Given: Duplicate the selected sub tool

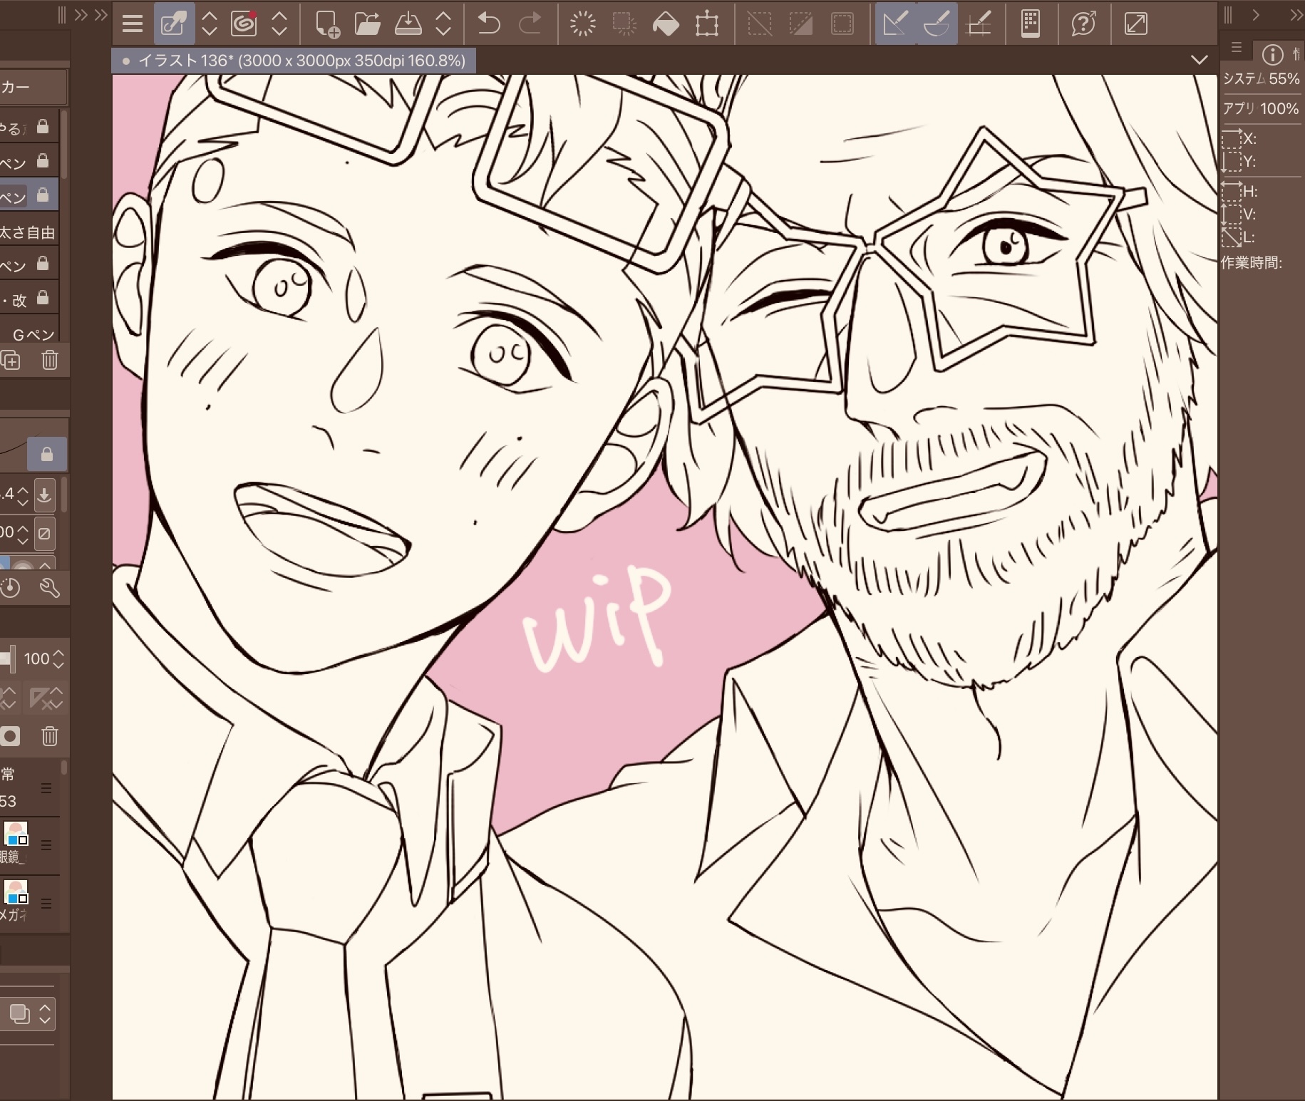Looking at the screenshot, I should (11, 360).
